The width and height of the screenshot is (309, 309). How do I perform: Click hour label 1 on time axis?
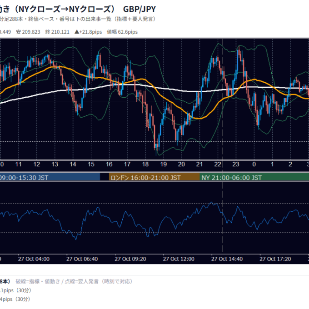tap(272, 164)
